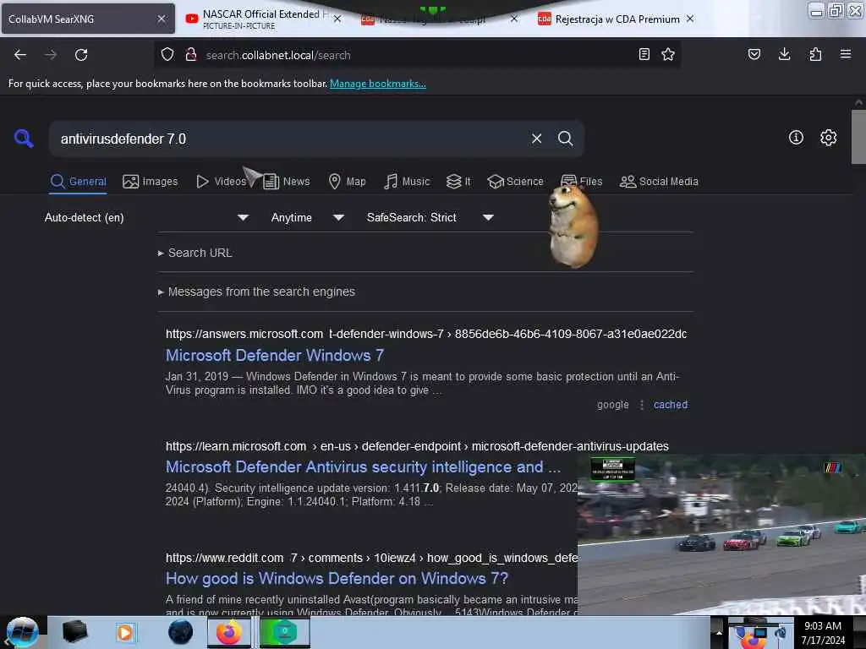
Task: Click the answers.microsoft.com result URL
Action: pyautogui.click(x=426, y=334)
